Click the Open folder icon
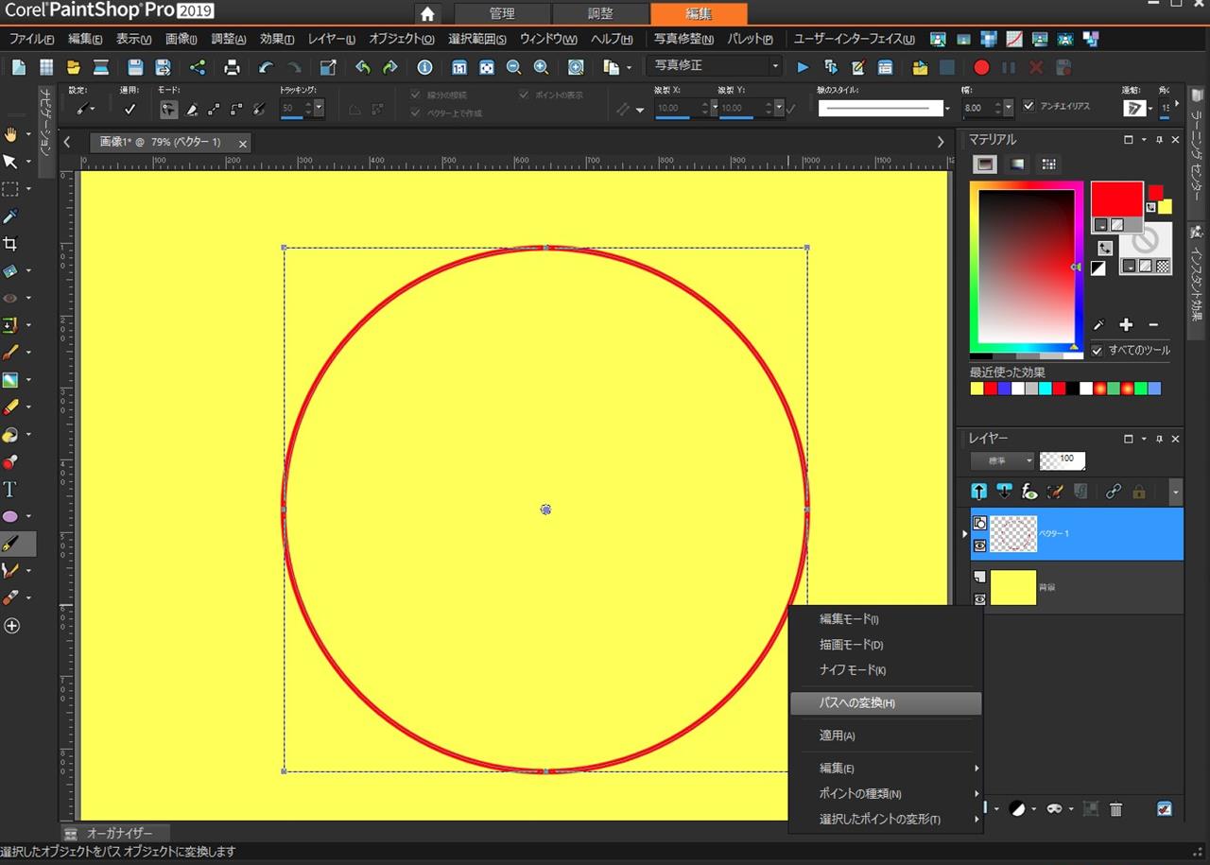The height and width of the screenshot is (865, 1210). coord(74,67)
